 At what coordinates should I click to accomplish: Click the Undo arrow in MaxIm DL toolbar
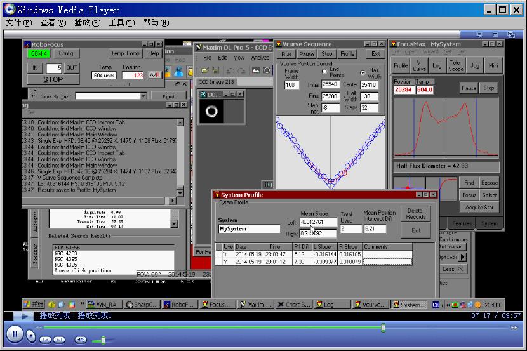[x=230, y=70]
